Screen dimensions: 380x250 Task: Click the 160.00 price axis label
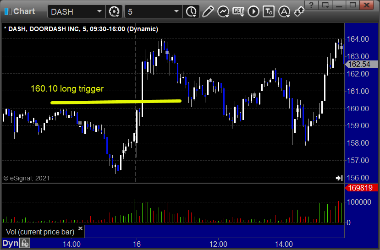tap(358, 109)
